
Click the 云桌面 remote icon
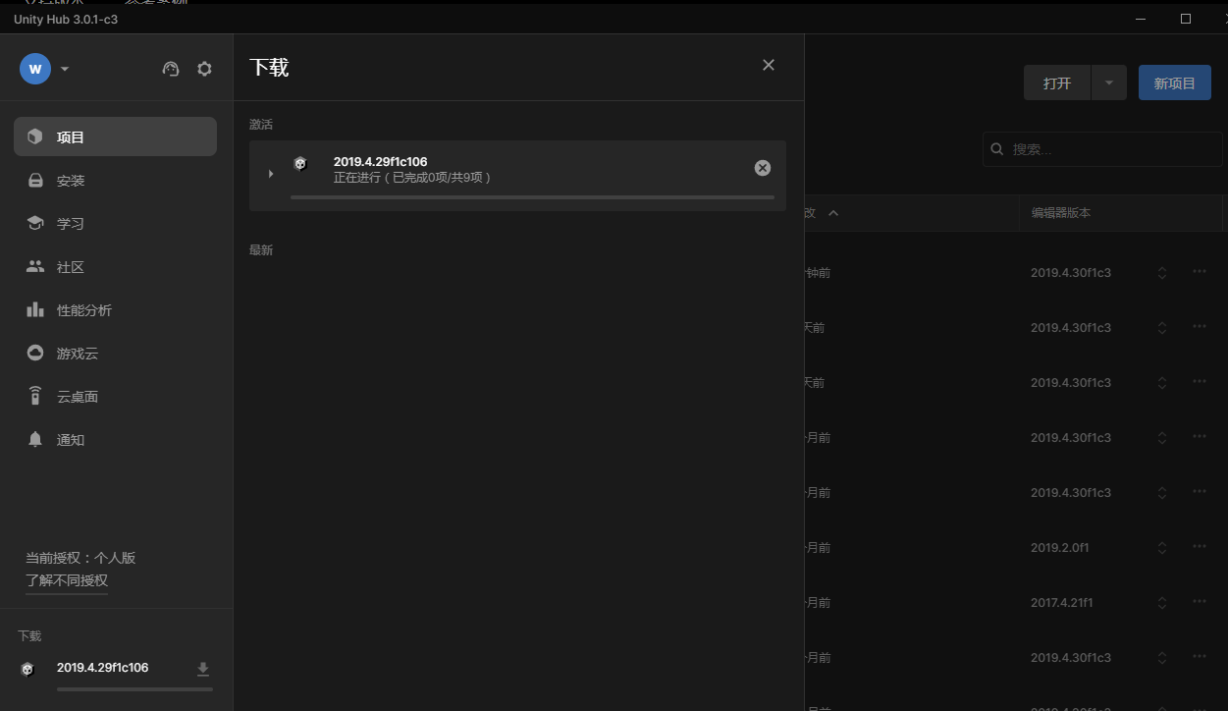(x=35, y=396)
